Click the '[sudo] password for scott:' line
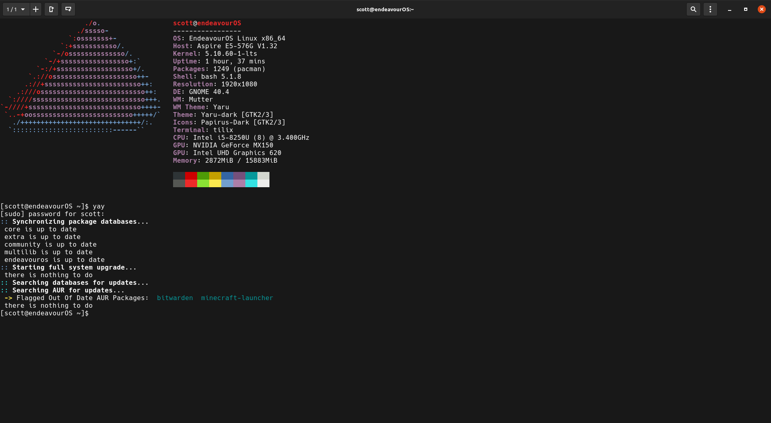The width and height of the screenshot is (771, 423). [53, 214]
